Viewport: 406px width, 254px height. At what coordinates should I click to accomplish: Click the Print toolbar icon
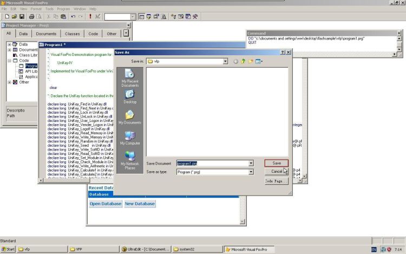pos(31,17)
